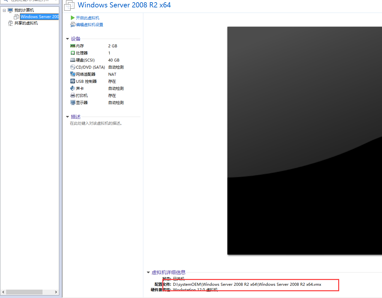Image resolution: width=382 pixels, height=298 pixels.
Task: Collapse the 设备 section
Action: (x=68, y=39)
